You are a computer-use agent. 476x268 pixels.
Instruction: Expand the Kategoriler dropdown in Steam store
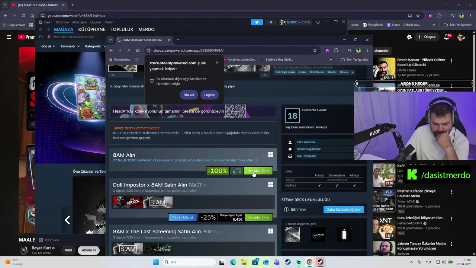(x=95, y=46)
